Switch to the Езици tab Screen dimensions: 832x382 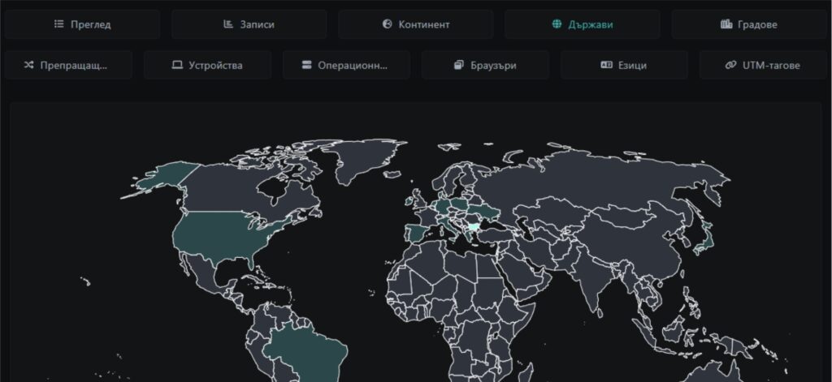(x=623, y=65)
